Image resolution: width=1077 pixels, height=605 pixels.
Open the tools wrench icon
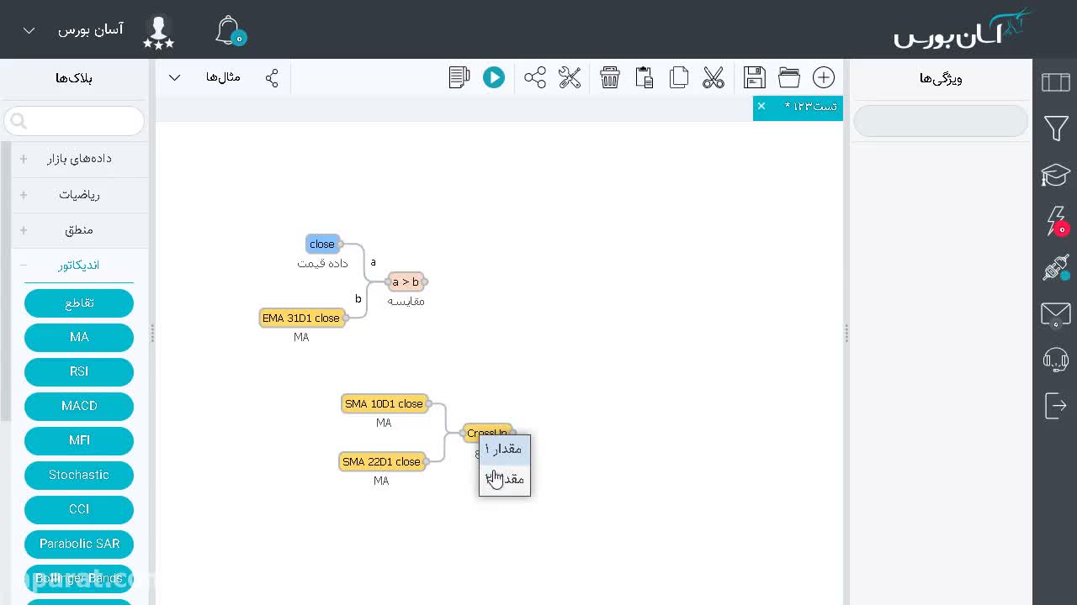tap(570, 77)
